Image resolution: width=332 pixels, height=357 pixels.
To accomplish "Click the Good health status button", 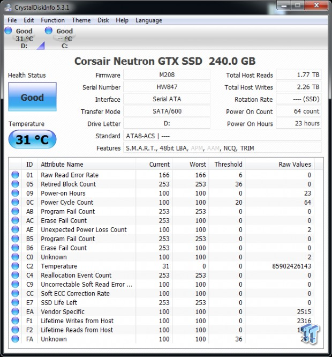I will 32,97.
